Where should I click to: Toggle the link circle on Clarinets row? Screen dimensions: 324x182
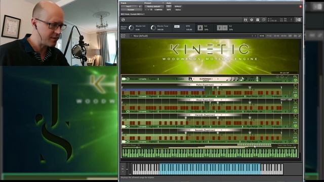[128, 126]
